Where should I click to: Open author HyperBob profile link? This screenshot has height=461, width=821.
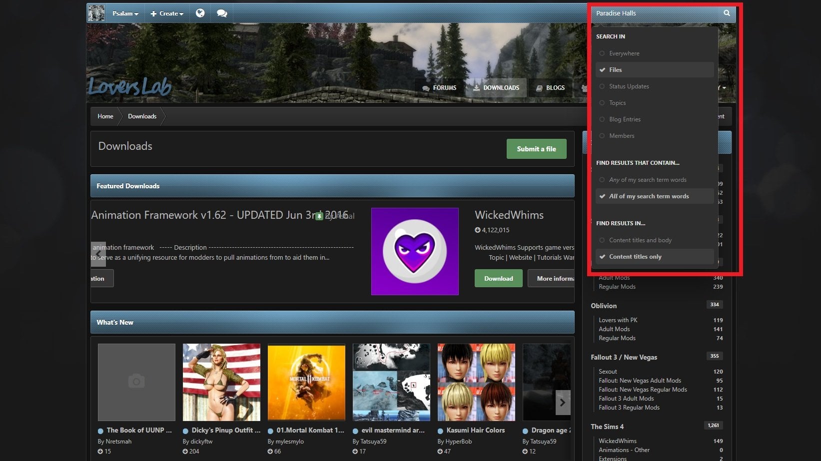pos(458,442)
